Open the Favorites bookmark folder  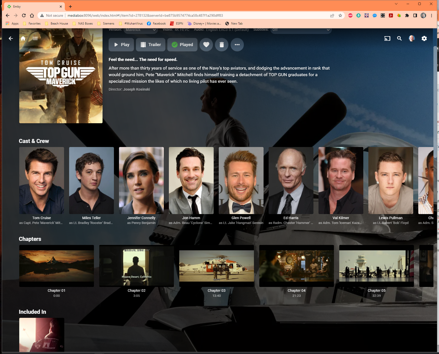tap(32, 24)
